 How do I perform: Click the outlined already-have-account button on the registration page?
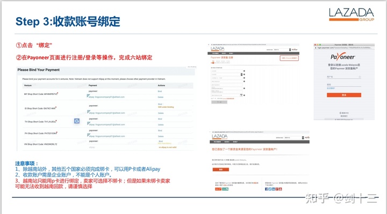click(x=289, y=58)
